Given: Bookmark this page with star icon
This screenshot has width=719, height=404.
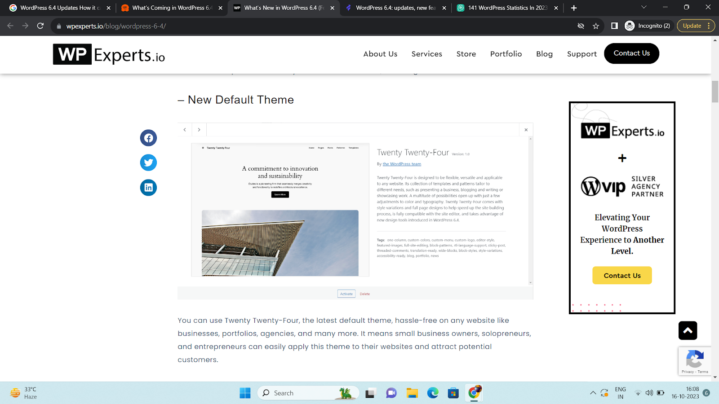Looking at the screenshot, I should [x=596, y=26].
